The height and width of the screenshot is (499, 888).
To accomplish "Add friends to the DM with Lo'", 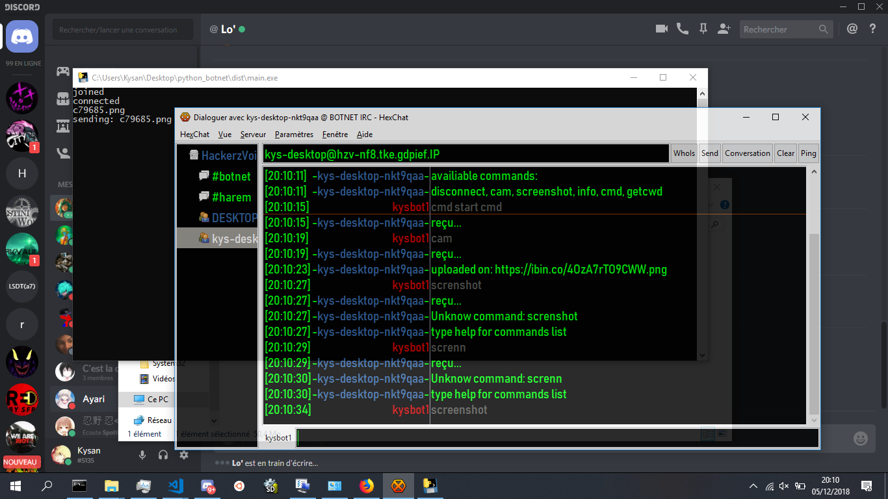I will pos(724,29).
